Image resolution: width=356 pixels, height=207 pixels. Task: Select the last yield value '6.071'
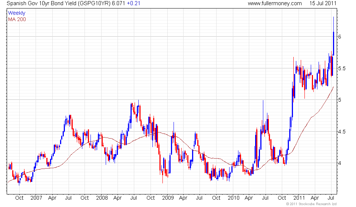[x=119, y=3]
